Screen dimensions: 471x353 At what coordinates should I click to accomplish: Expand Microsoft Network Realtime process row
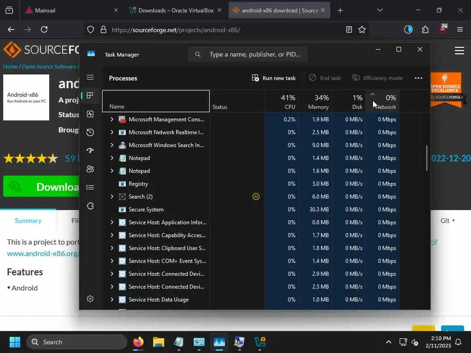[x=112, y=132]
